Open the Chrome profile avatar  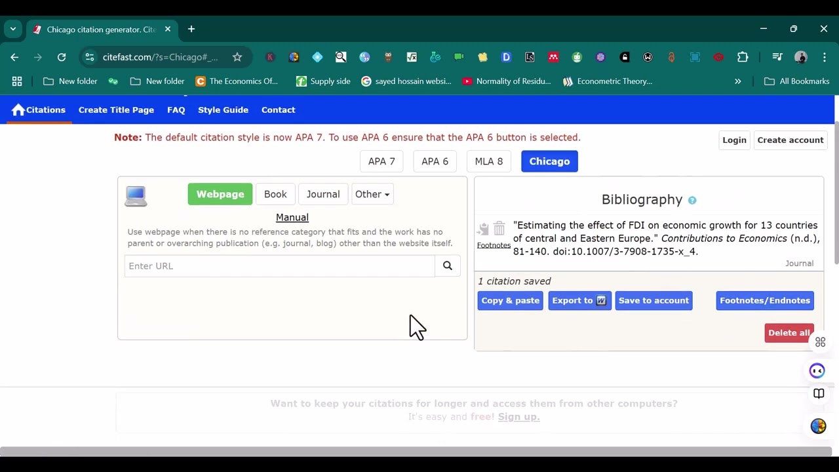(801, 57)
